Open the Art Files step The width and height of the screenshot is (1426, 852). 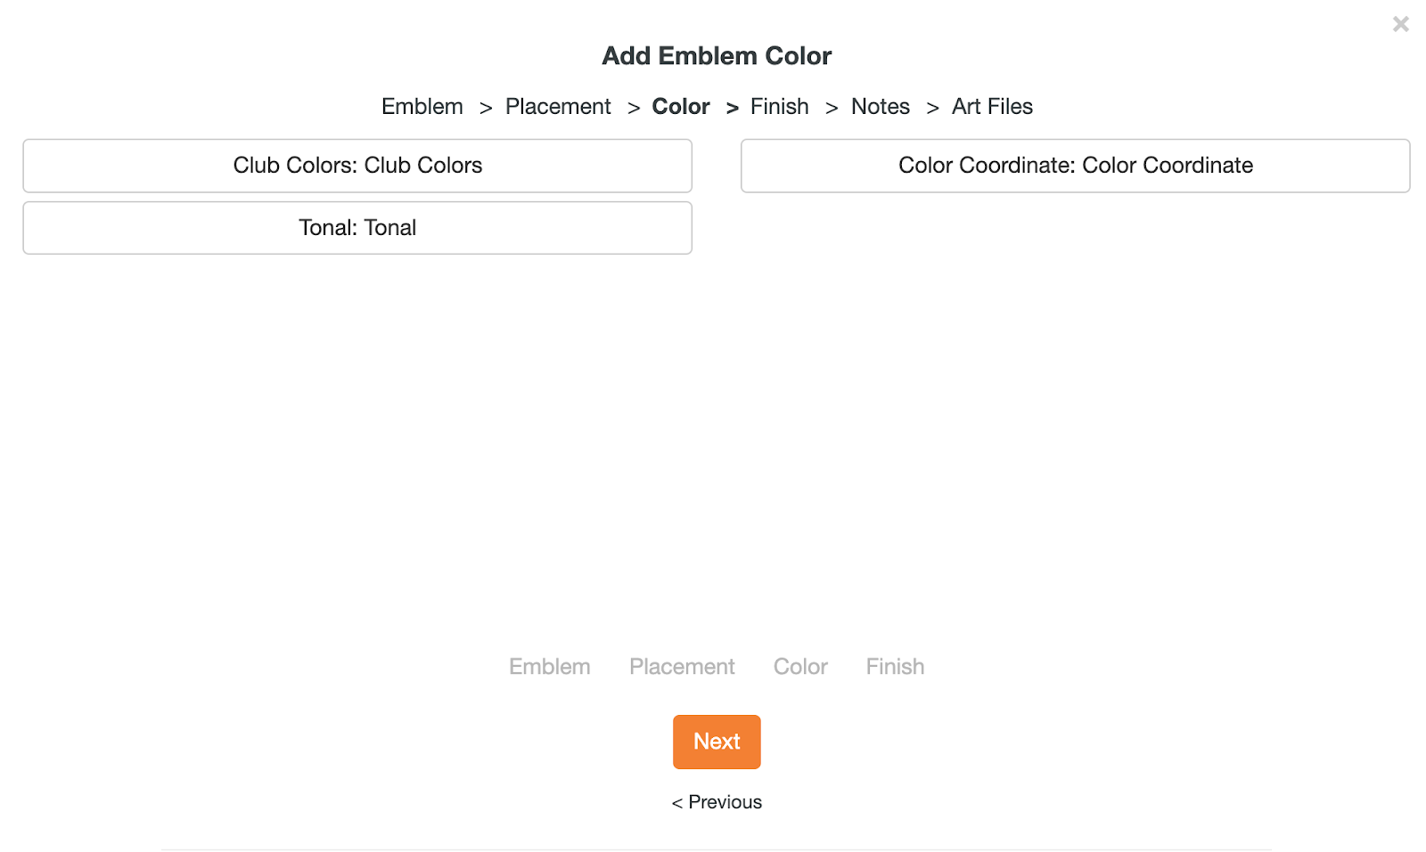[992, 107]
